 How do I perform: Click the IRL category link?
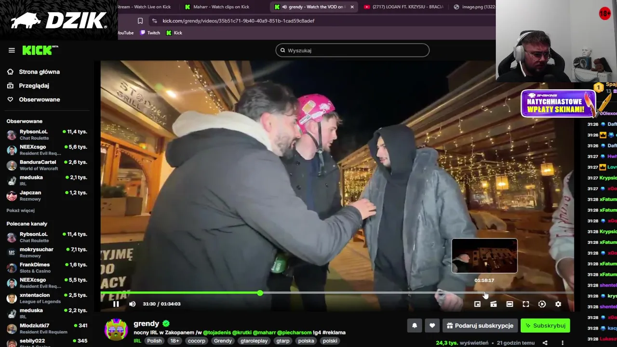137,341
